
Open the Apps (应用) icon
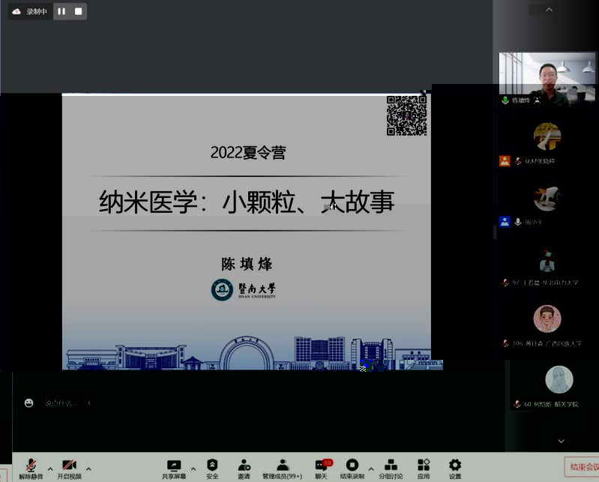point(424,468)
